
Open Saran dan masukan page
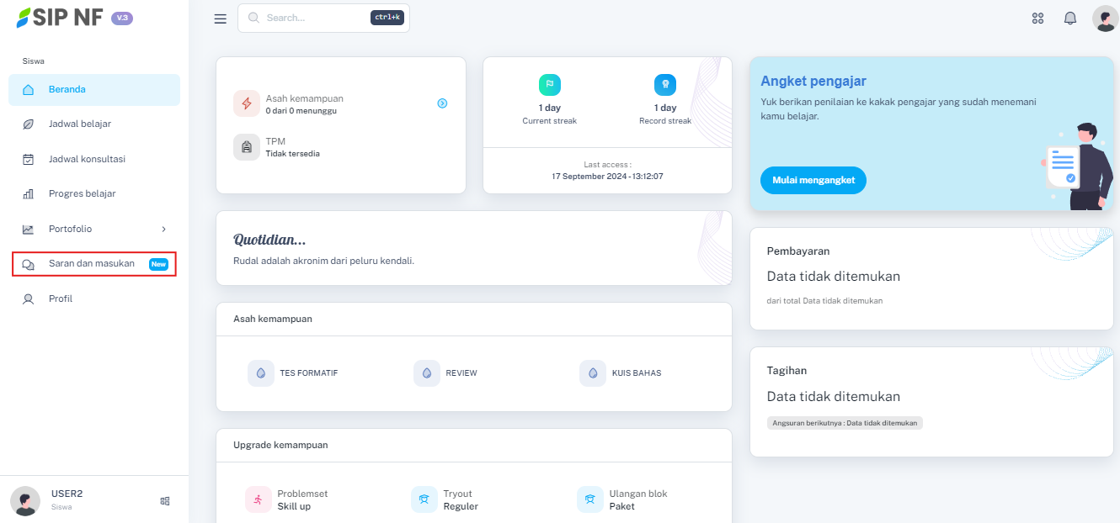92,264
